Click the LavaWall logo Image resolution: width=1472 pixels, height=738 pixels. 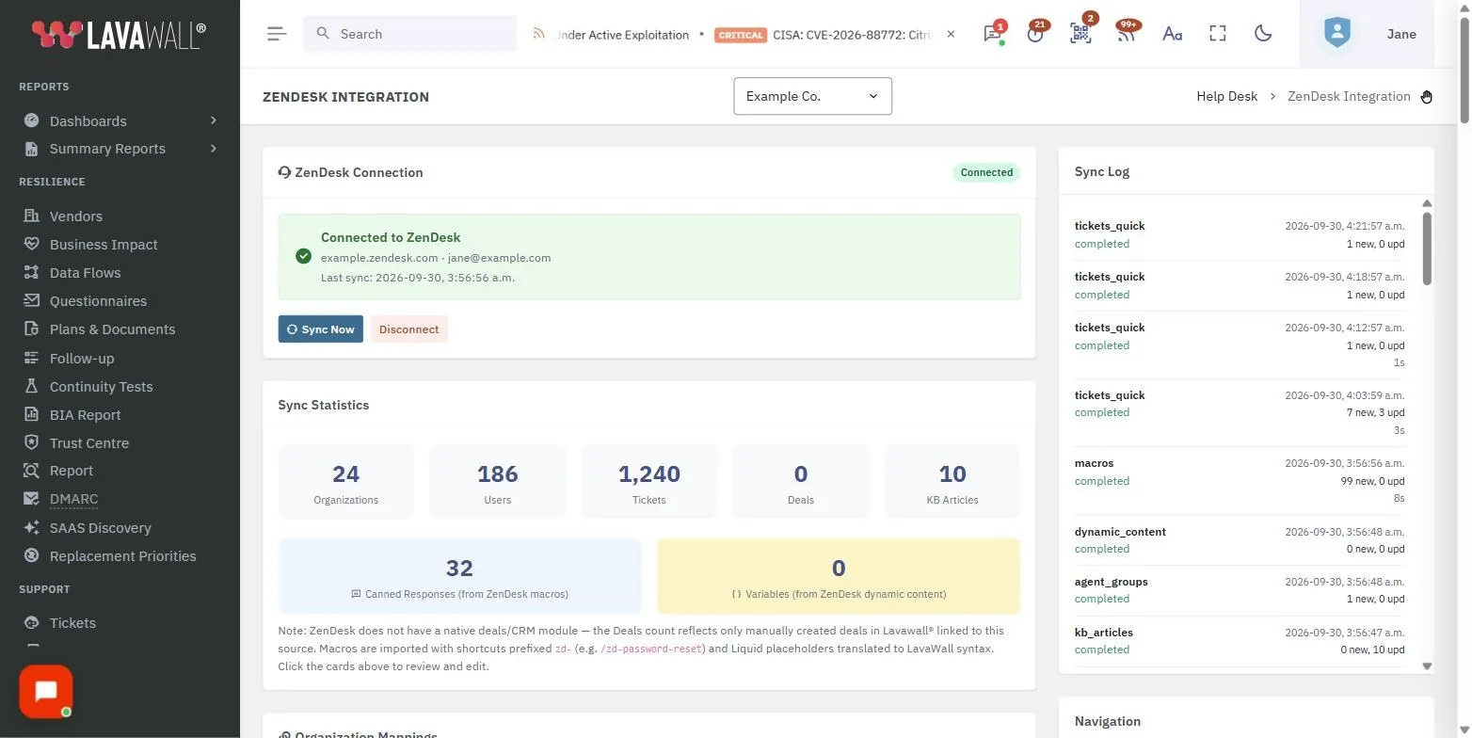click(x=118, y=35)
